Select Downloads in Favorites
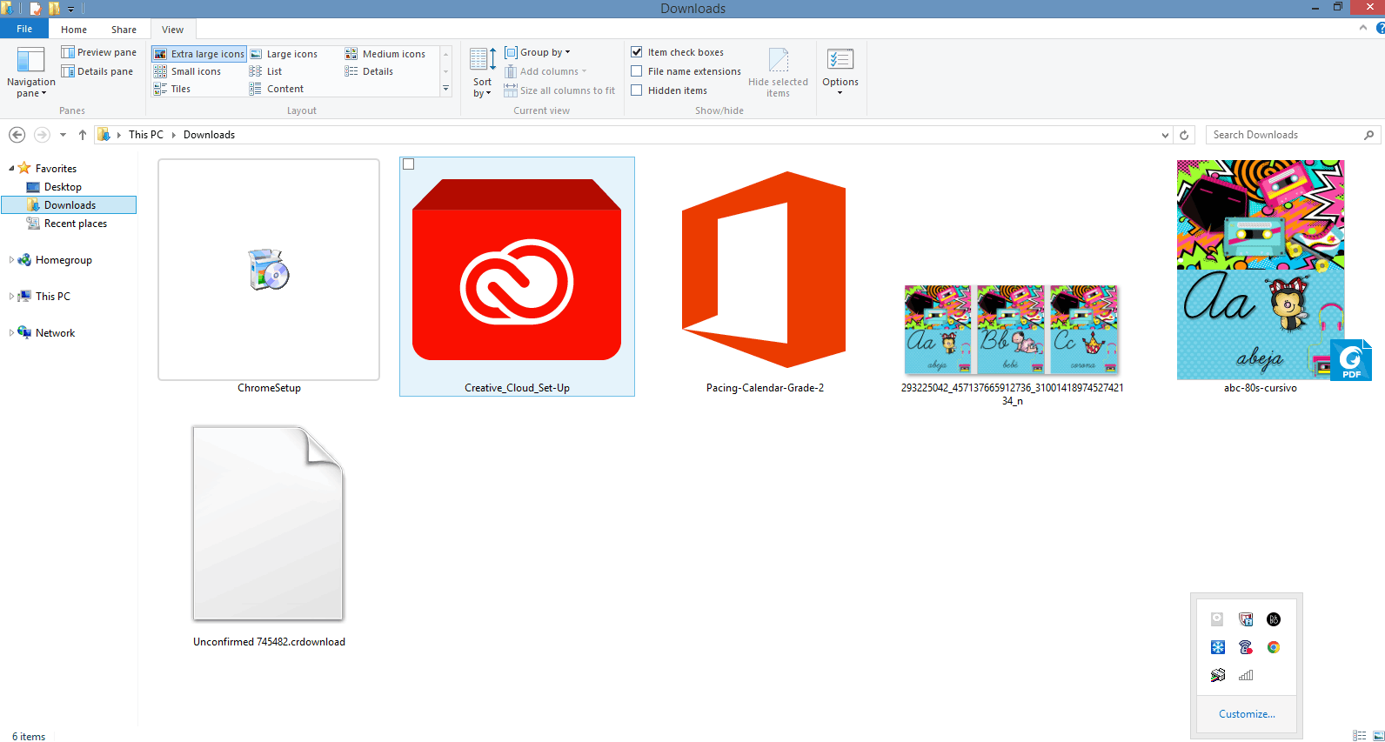 pos(70,205)
